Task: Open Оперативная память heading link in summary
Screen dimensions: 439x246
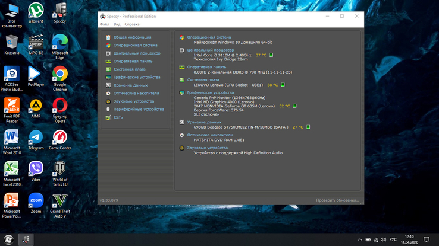Action: pyautogui.click(x=206, y=67)
